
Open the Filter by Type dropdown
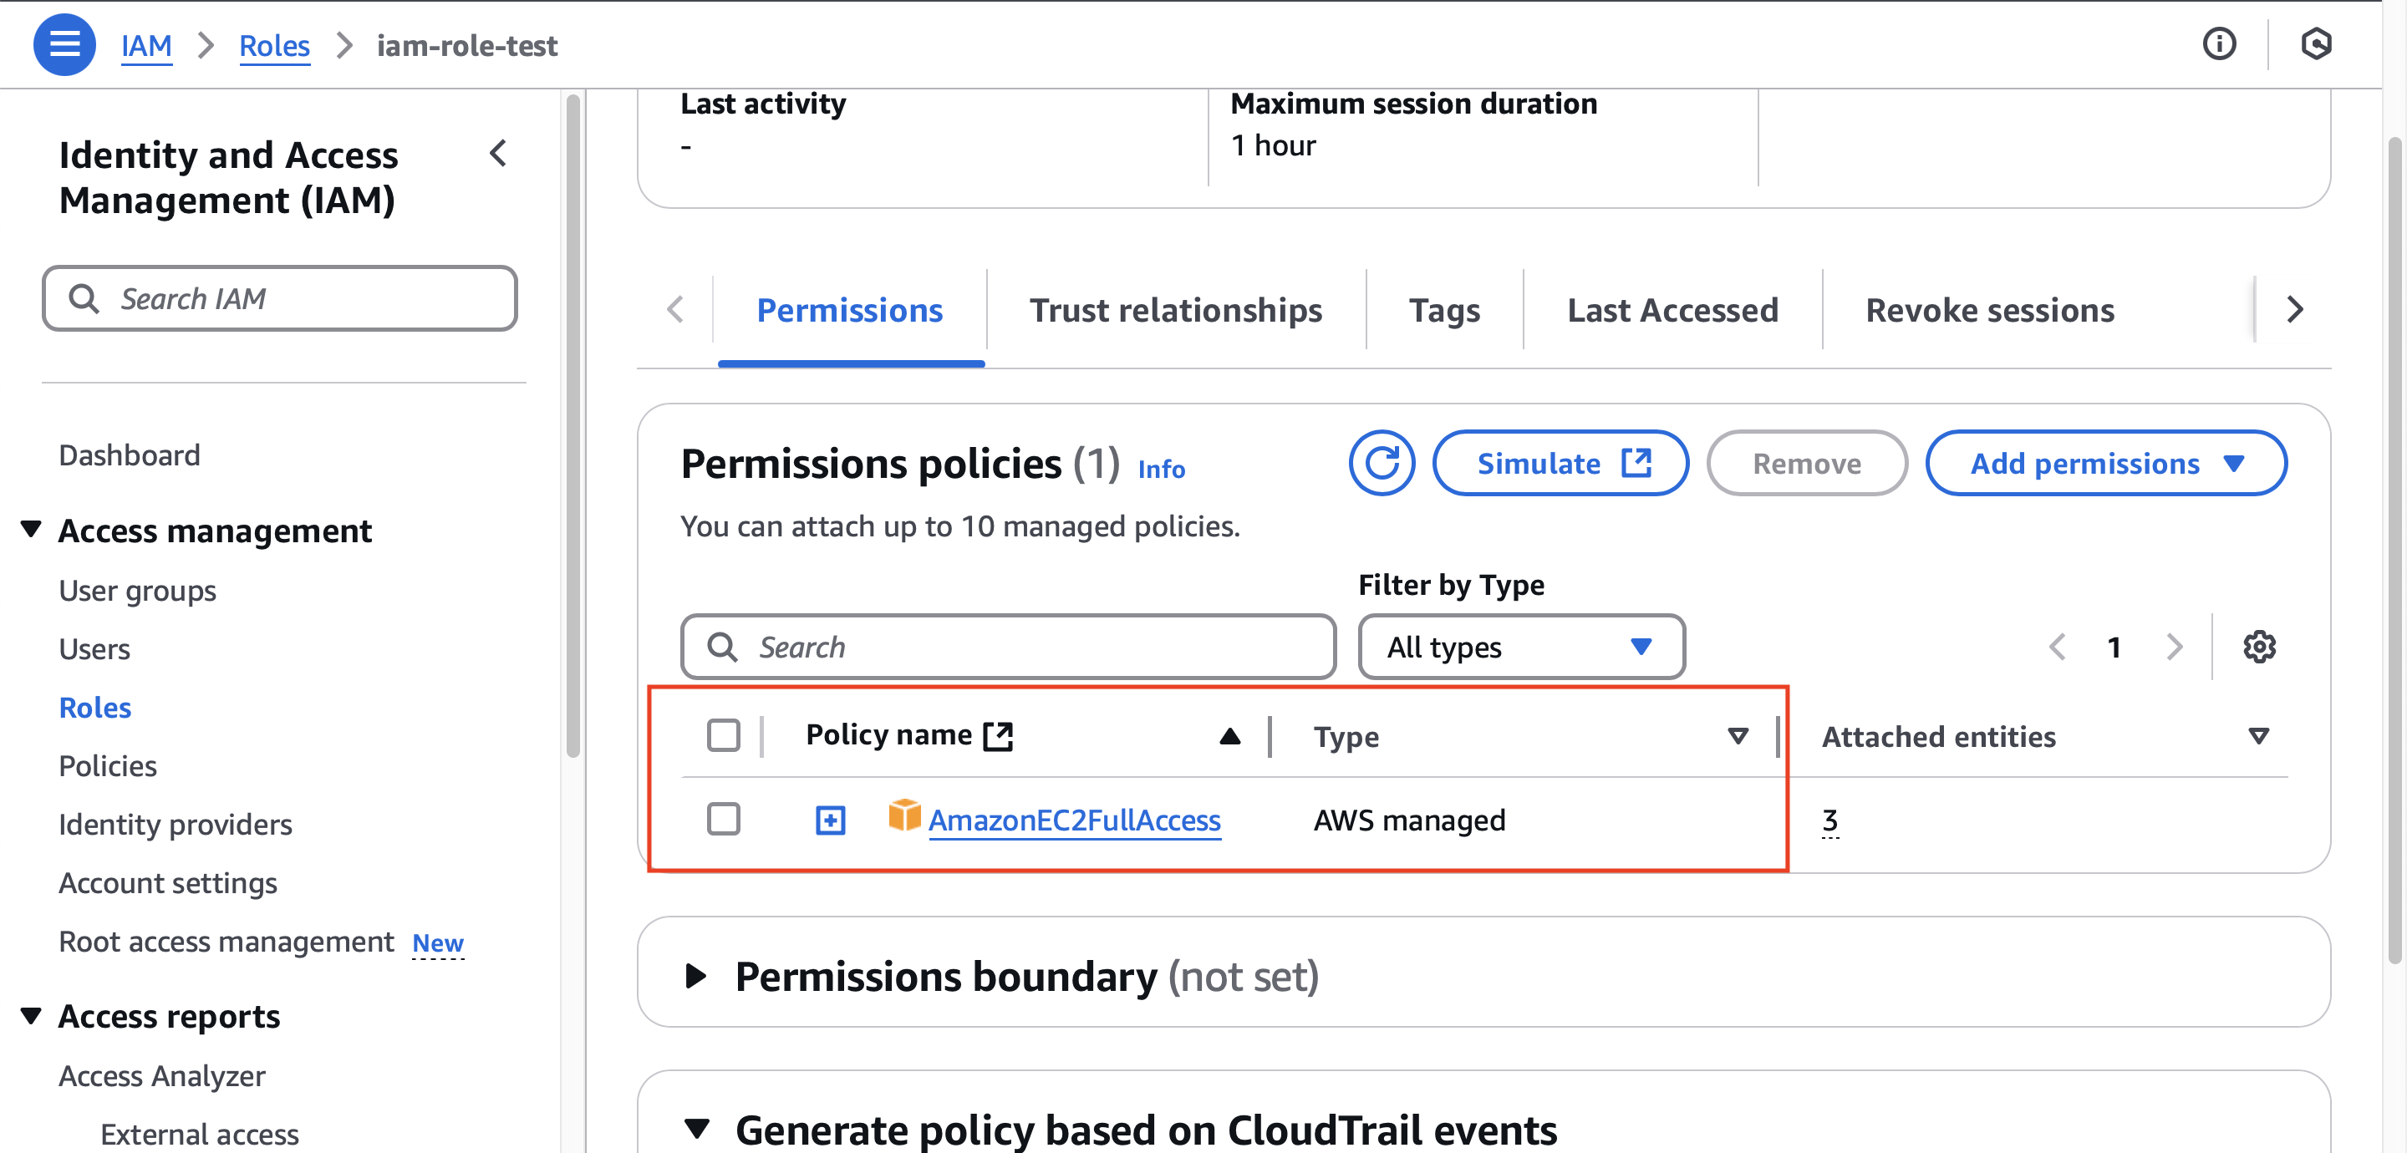coord(1521,647)
